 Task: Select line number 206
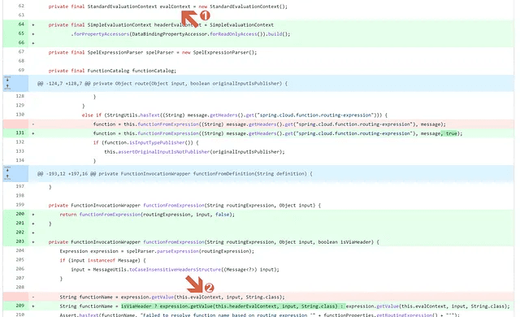(19, 269)
